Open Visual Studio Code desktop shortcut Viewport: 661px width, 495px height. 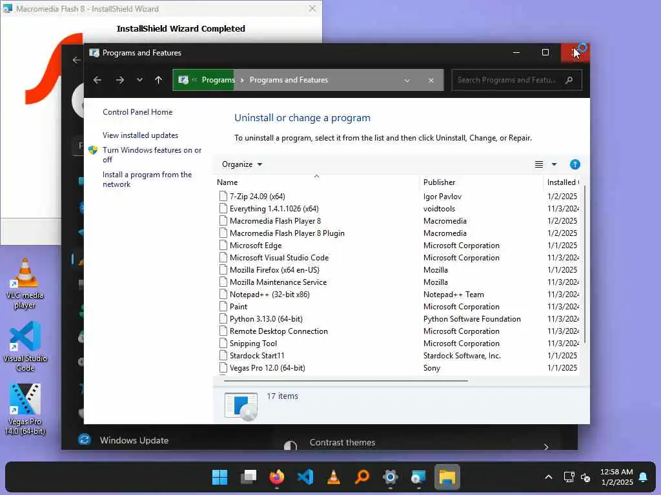pyautogui.click(x=25, y=346)
